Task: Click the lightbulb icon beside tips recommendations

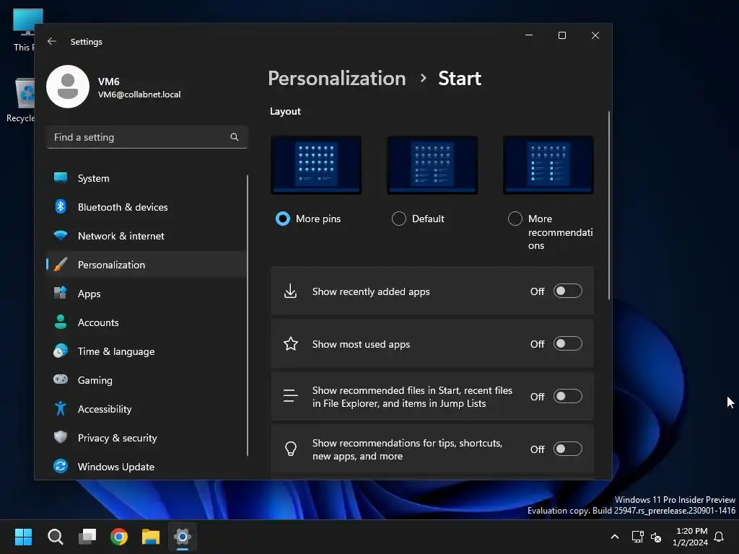Action: click(x=291, y=449)
